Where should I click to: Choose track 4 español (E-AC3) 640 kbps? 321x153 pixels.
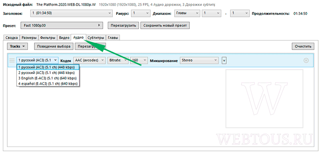[48, 83]
